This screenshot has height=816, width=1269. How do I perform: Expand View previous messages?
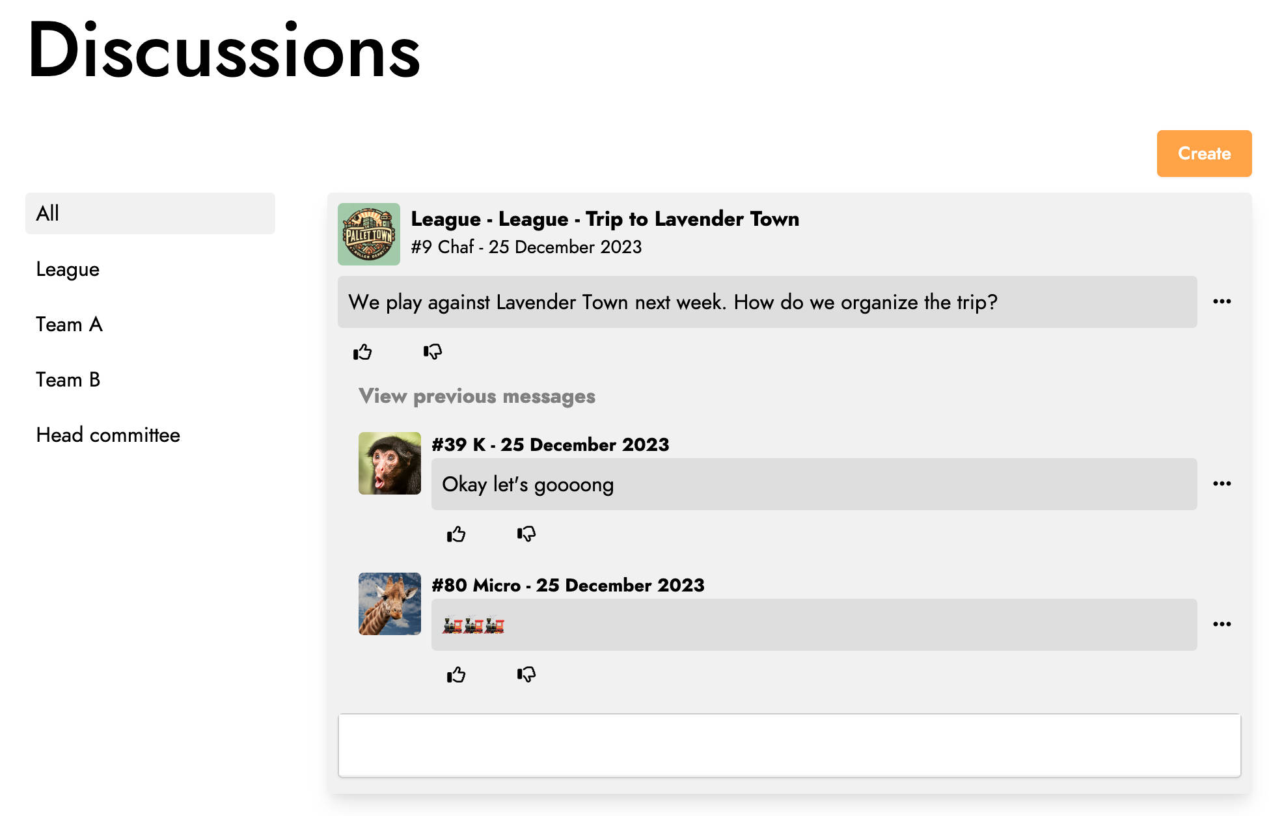[x=477, y=396]
